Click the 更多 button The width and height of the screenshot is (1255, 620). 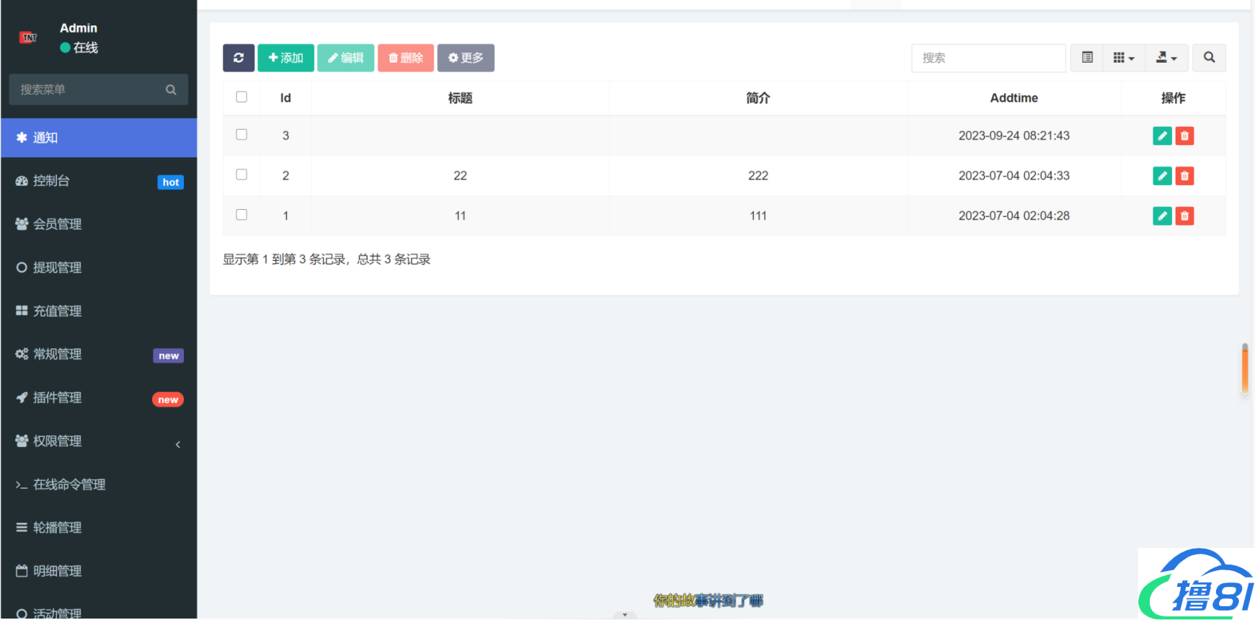(466, 58)
